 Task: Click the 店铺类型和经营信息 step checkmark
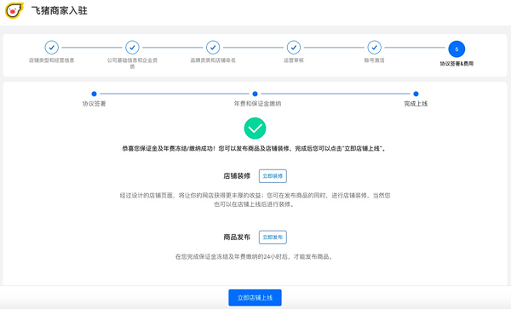pyautogui.click(x=51, y=47)
